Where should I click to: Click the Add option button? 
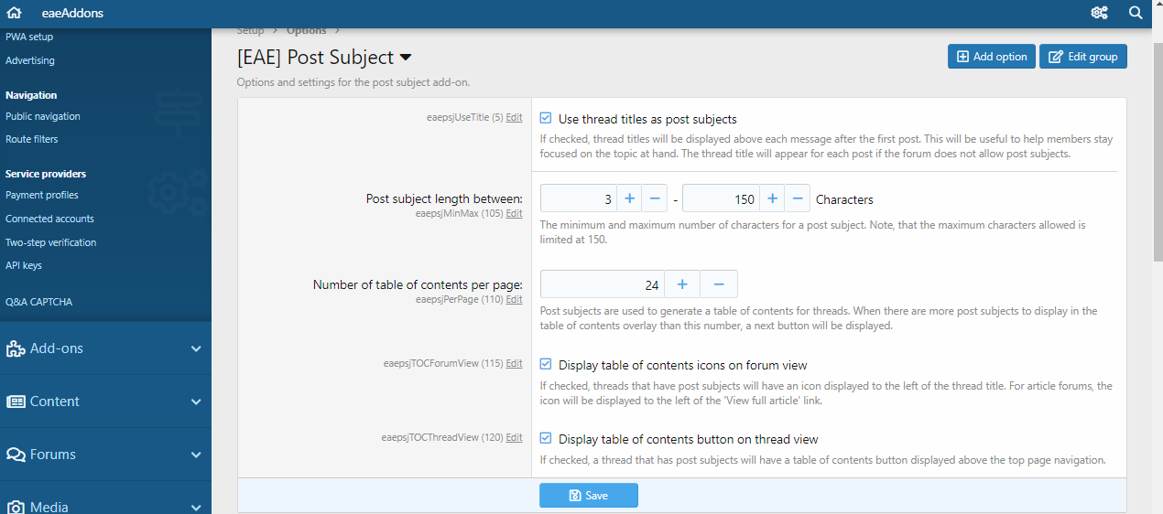[991, 57]
